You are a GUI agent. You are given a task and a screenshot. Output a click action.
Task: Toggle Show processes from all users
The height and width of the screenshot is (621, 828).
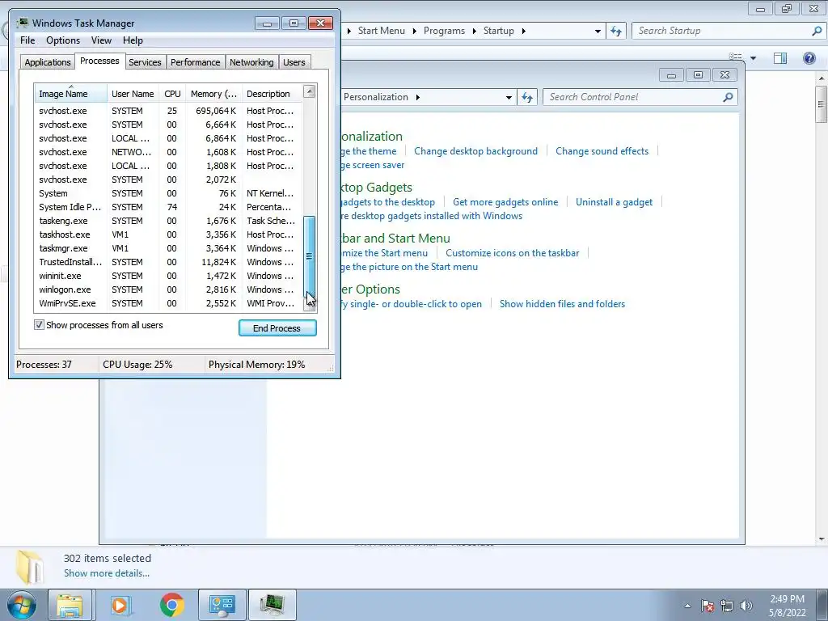[x=39, y=325]
